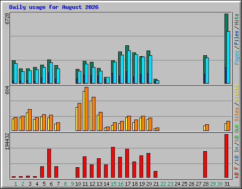Click day 30 on the x-axis
This screenshot has height=189, width=242.
(x=220, y=184)
